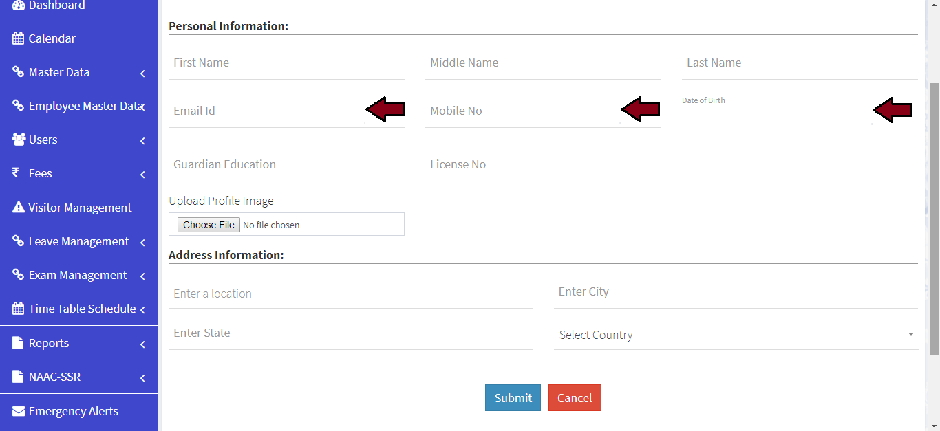The width and height of the screenshot is (940, 431).
Task: Expand the Master Data submenu chevron
Action: click(142, 74)
